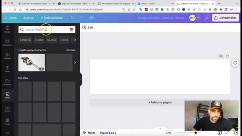Select the Fundo category chip
This screenshot has height=136, width=242.
[39, 40]
